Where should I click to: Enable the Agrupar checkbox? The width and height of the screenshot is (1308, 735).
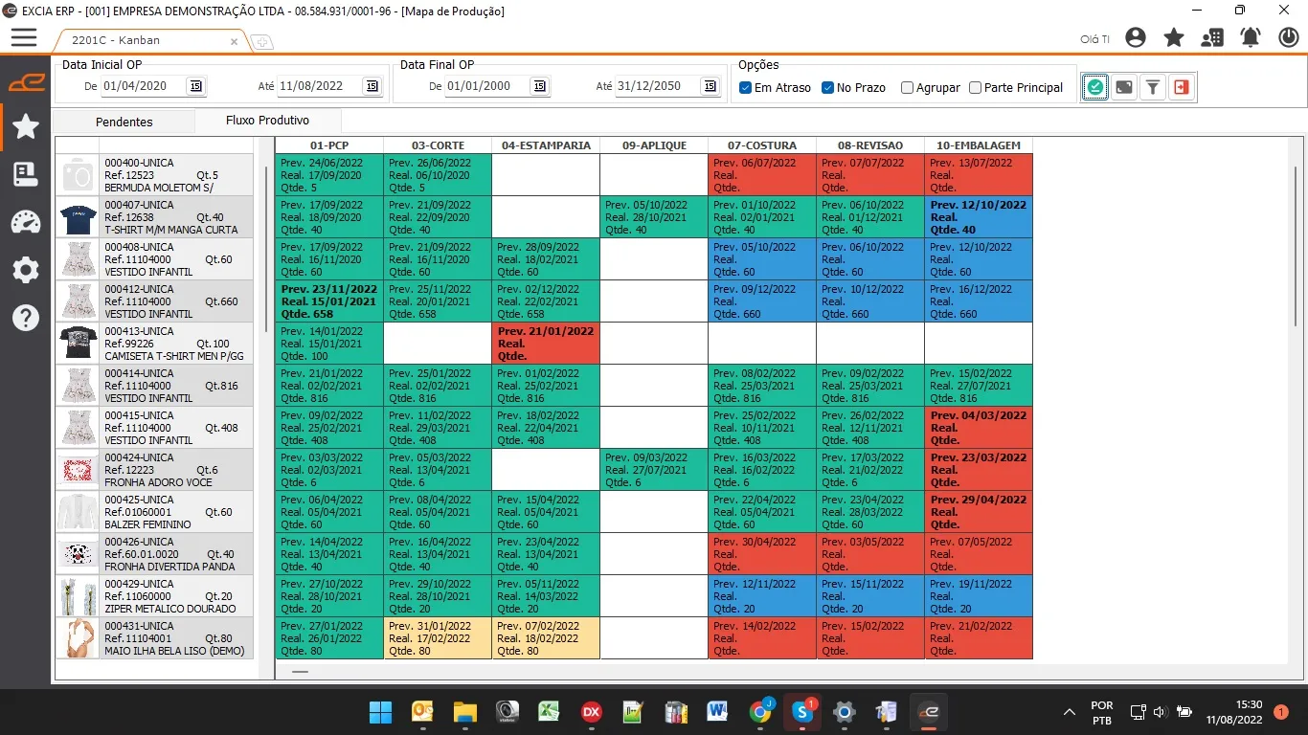(x=908, y=88)
